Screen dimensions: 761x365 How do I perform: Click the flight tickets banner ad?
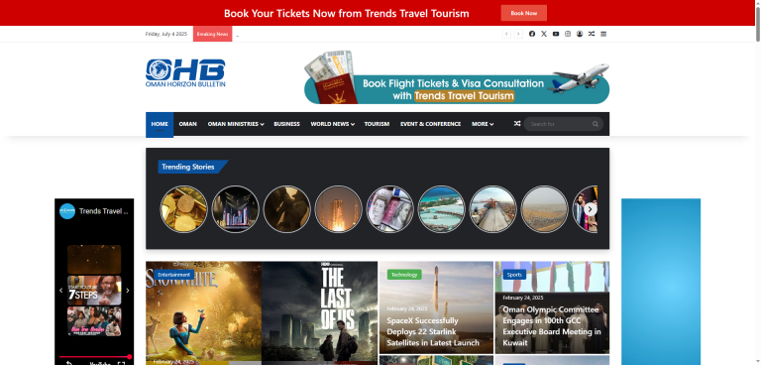[x=457, y=77]
